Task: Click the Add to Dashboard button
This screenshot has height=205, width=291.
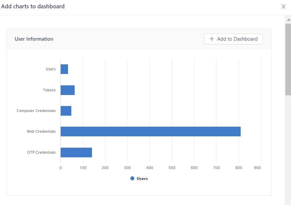Action: click(233, 39)
